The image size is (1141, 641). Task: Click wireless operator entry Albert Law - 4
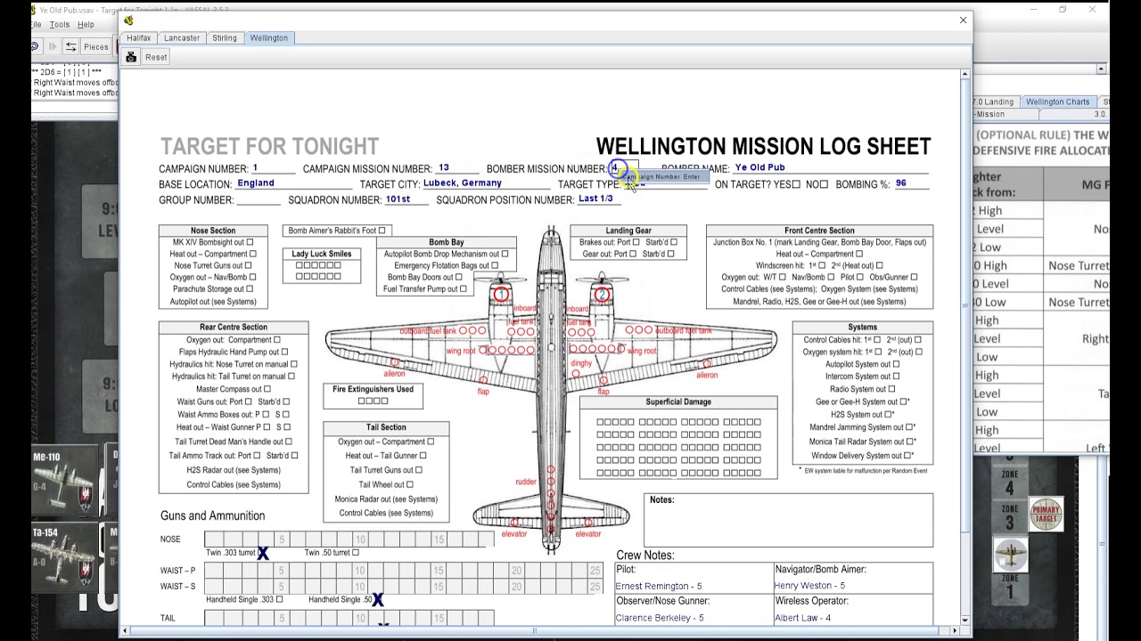(802, 618)
